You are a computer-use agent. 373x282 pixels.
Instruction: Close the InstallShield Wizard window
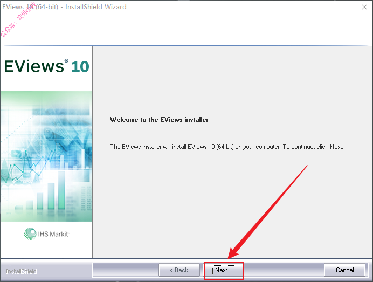tap(364, 7)
